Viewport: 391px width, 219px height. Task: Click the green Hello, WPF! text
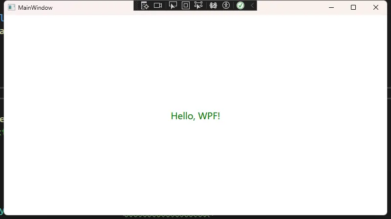pos(195,116)
